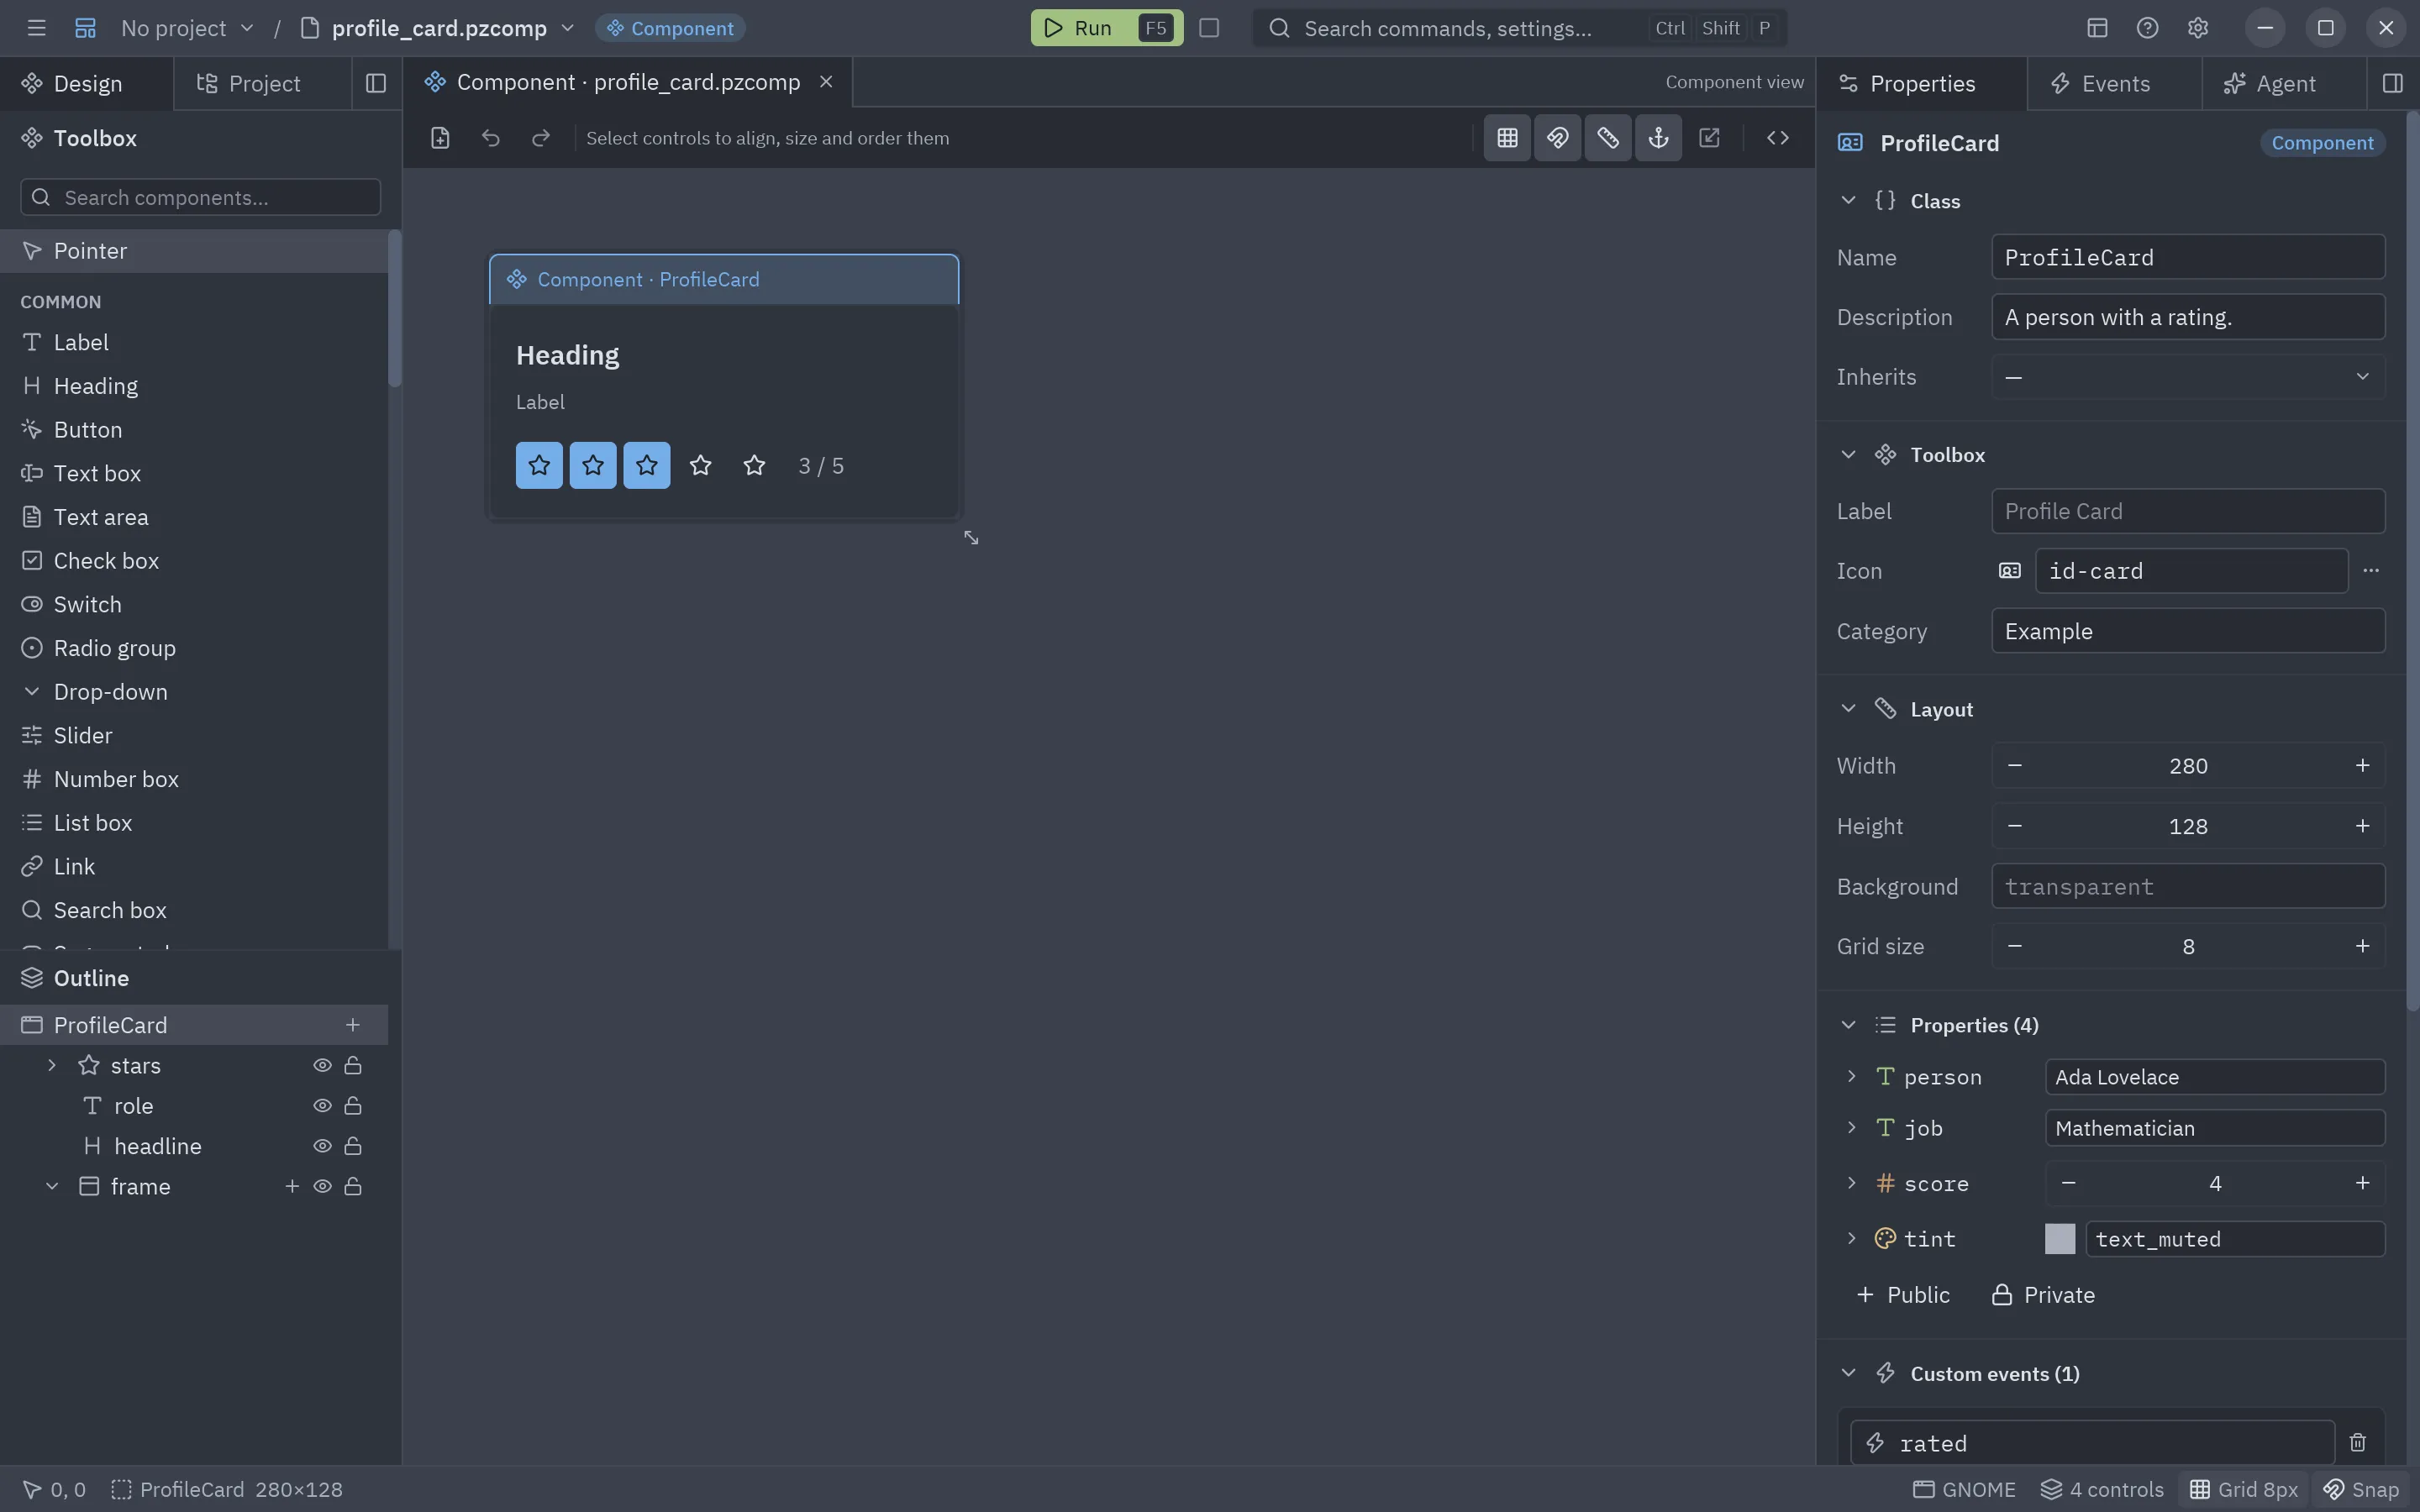Toggle Snap in the status bar

[x=2361, y=1489]
